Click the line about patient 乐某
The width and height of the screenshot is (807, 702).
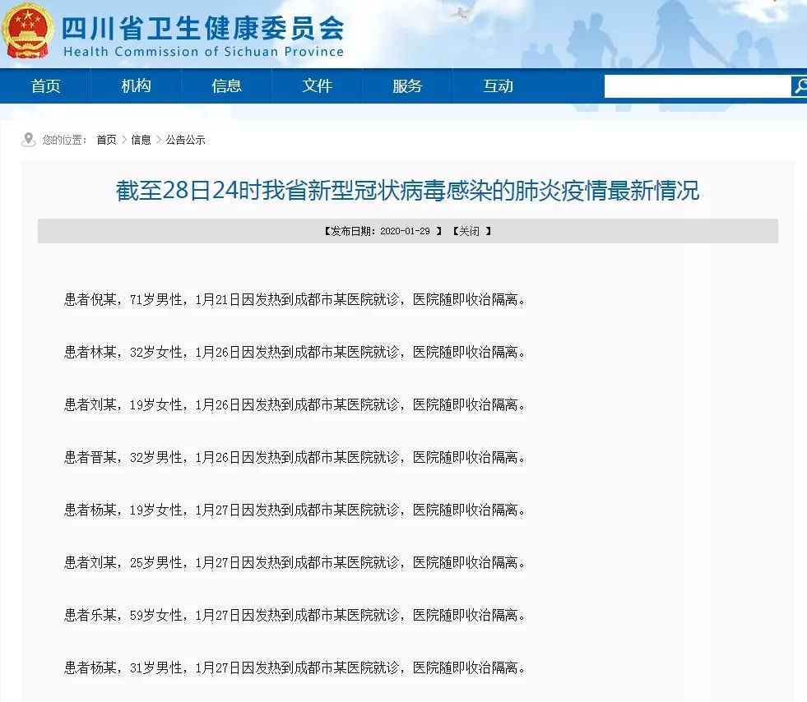pos(295,615)
